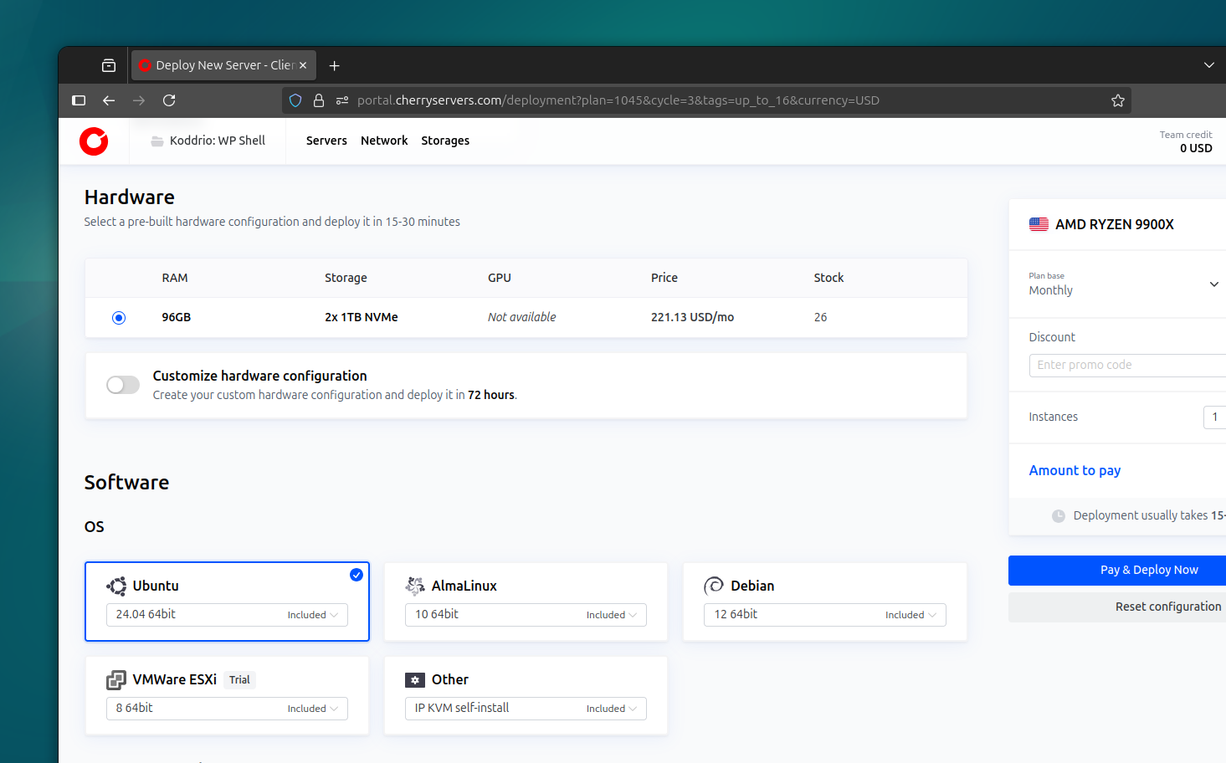1226x763 pixels.
Task: Expand the VMWare ESXi 8 64bit dropdown
Action: [x=227, y=709]
